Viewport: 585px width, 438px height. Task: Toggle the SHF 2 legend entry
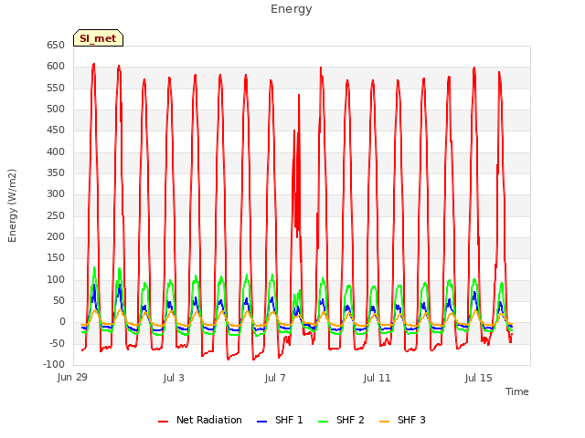(341, 420)
